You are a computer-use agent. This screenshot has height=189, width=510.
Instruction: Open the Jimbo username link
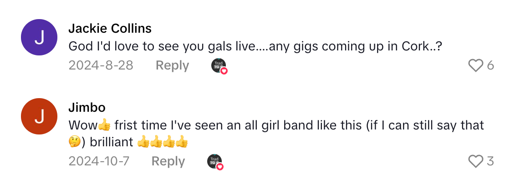[87, 107]
